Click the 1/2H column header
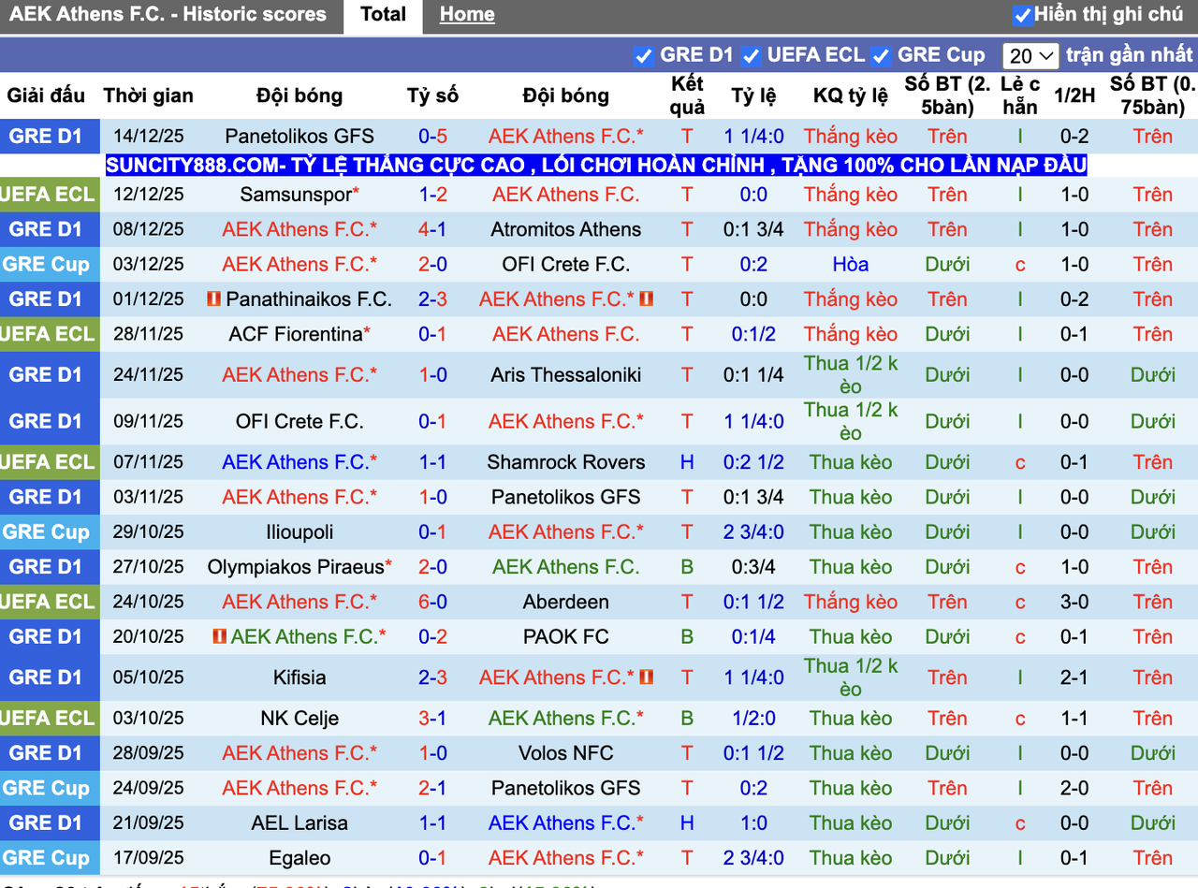1198x888 pixels. point(1074,95)
